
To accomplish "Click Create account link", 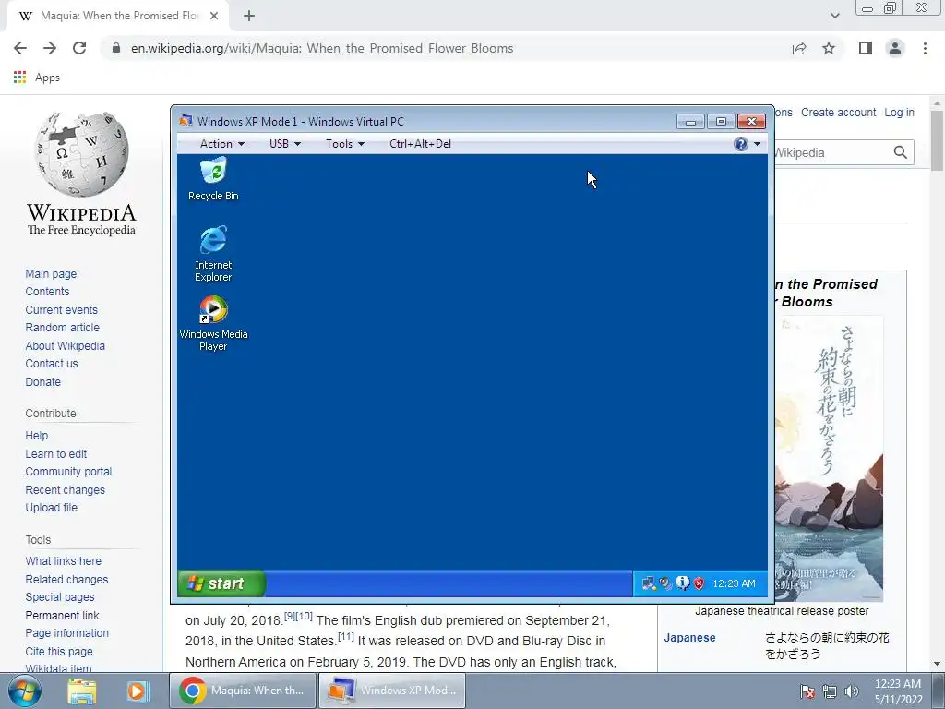I will pyautogui.click(x=838, y=112).
